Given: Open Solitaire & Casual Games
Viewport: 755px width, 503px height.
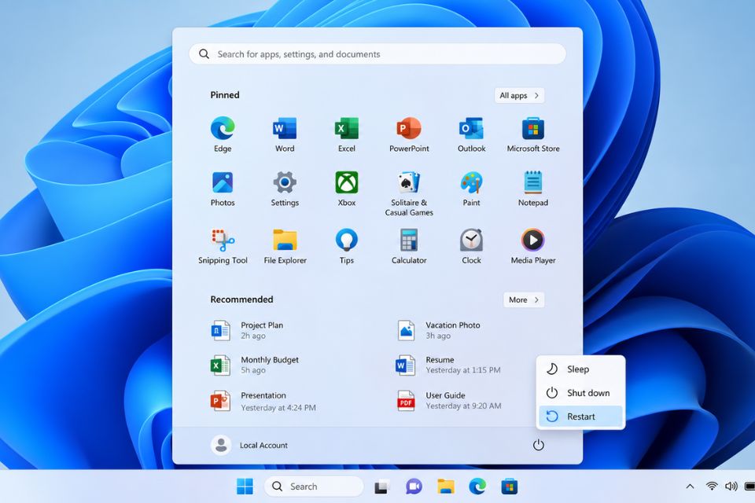Looking at the screenshot, I should pyautogui.click(x=409, y=193).
